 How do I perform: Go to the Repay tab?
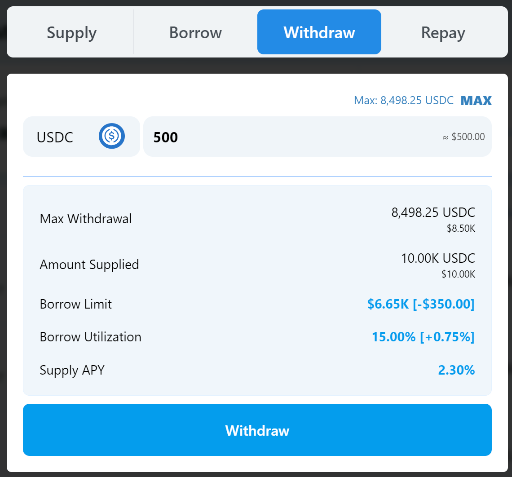coord(443,33)
